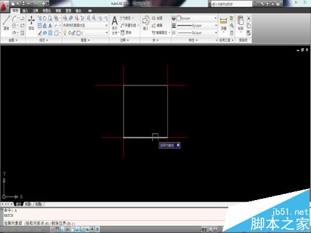This screenshot has height=233, width=311.
Task: Open the object color ByLayer dropdown
Action: 197,18
